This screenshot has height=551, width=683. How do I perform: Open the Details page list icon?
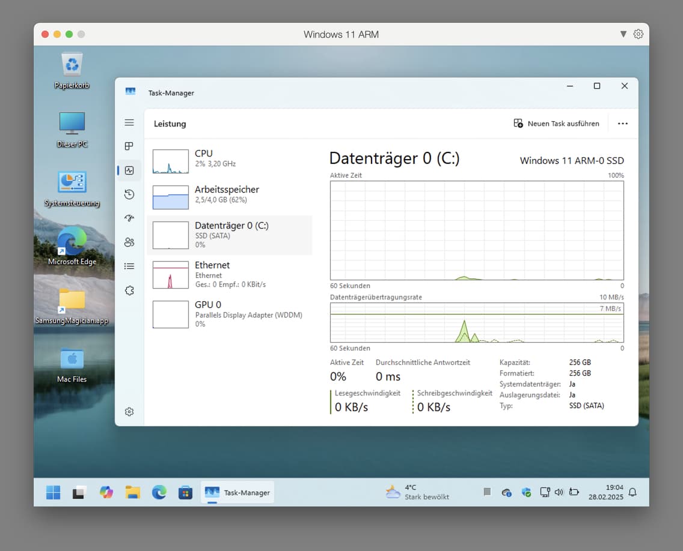coord(129,266)
